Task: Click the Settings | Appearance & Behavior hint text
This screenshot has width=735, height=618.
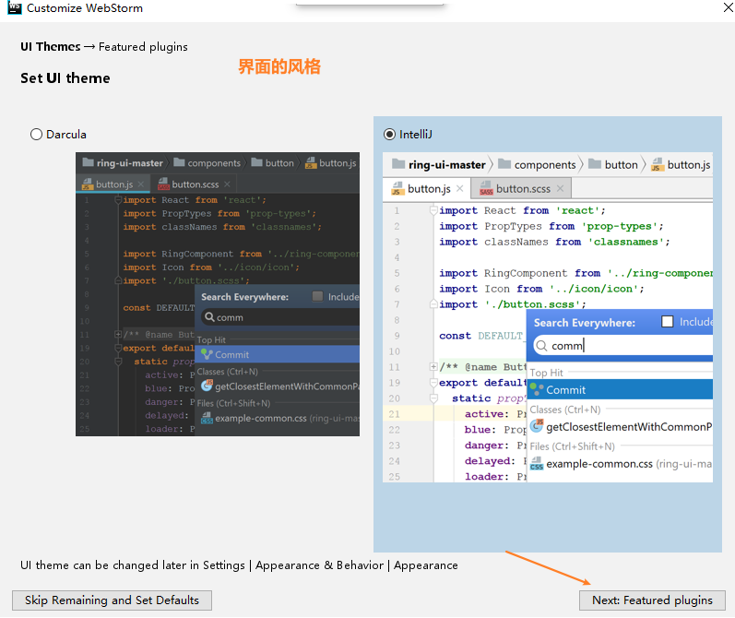Action: tap(239, 565)
